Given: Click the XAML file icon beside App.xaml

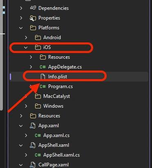Looking at the screenshot, I should (x=33, y=126).
